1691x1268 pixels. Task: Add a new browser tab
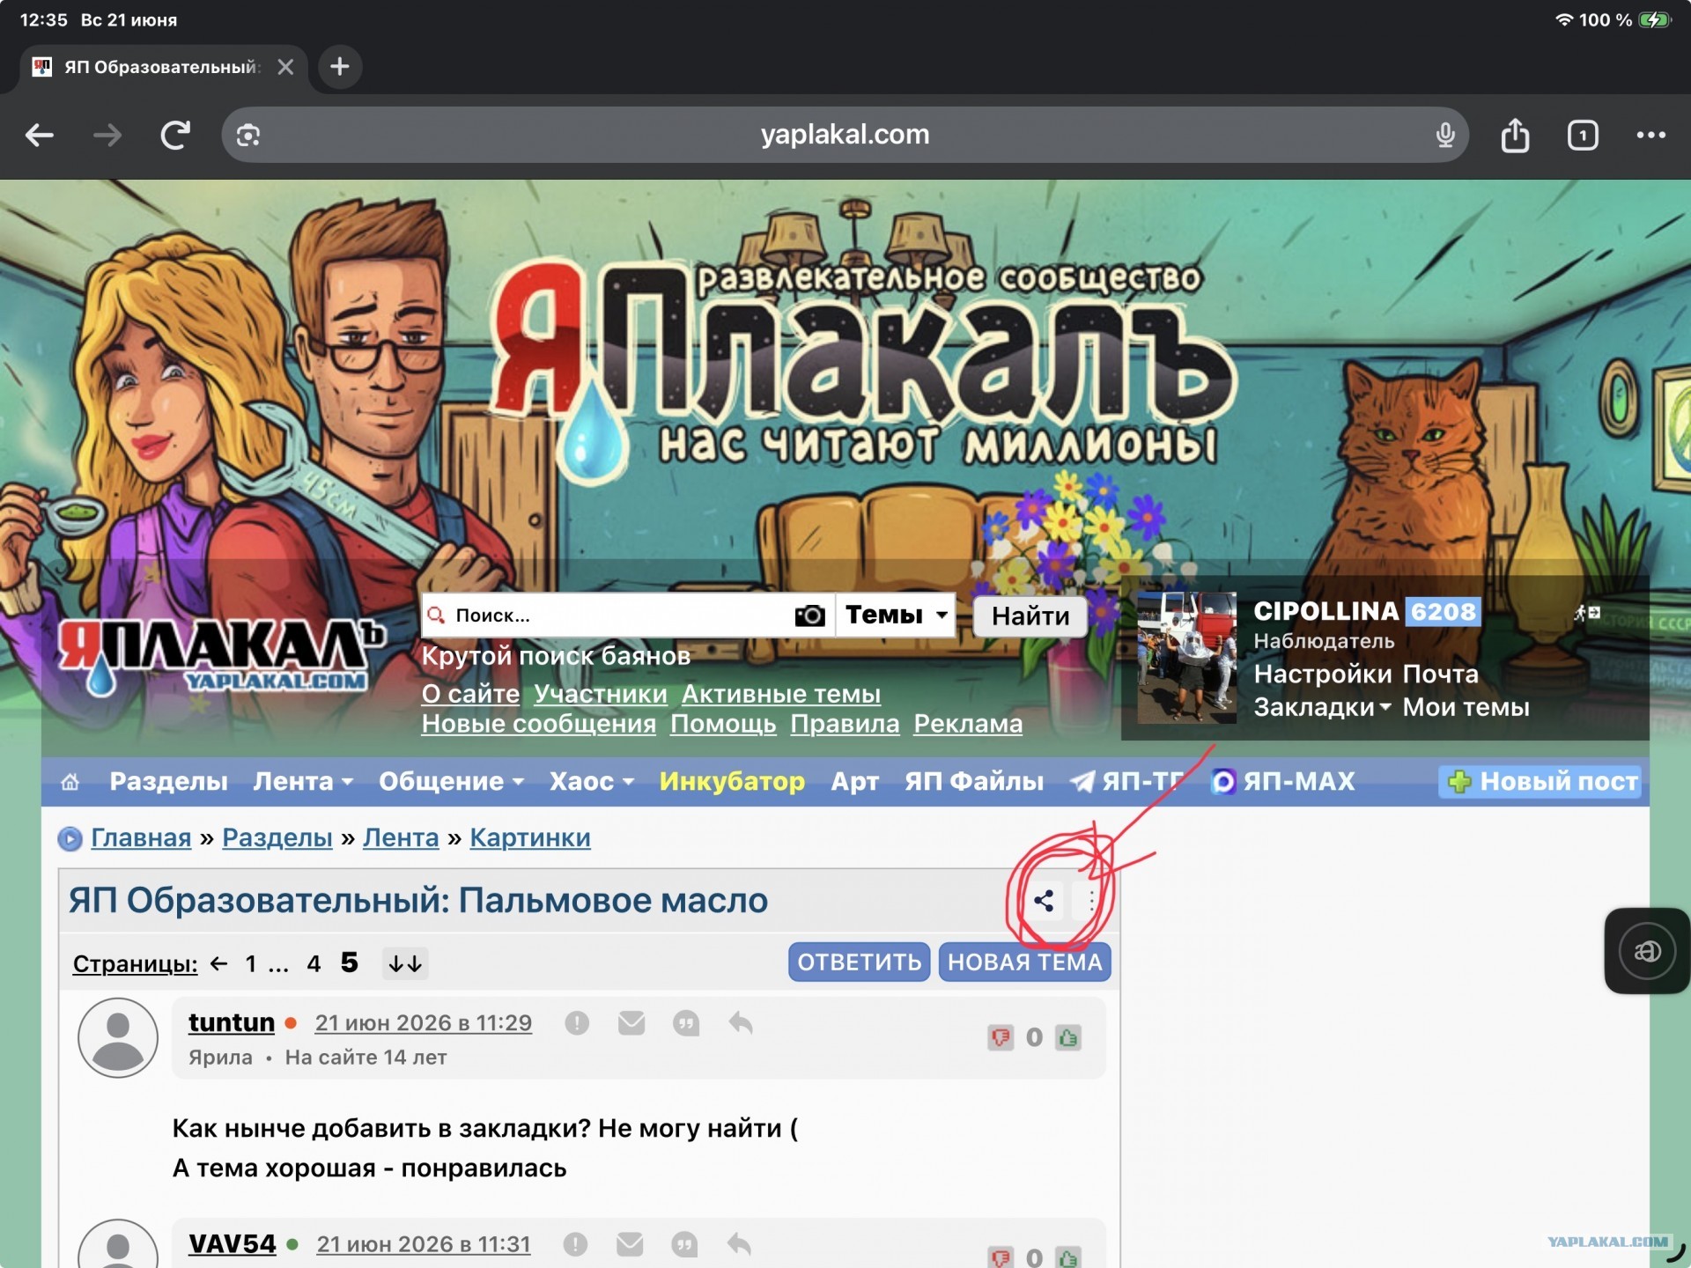[340, 66]
